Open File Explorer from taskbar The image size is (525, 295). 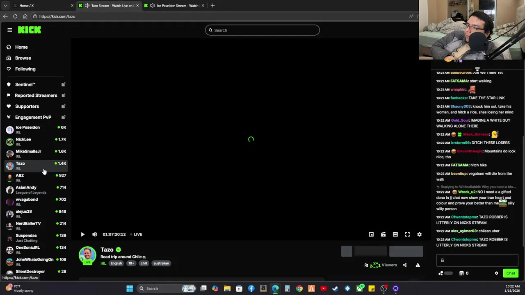click(x=227, y=288)
